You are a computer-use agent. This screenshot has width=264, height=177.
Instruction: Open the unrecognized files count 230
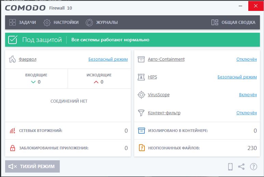pyautogui.click(x=252, y=148)
